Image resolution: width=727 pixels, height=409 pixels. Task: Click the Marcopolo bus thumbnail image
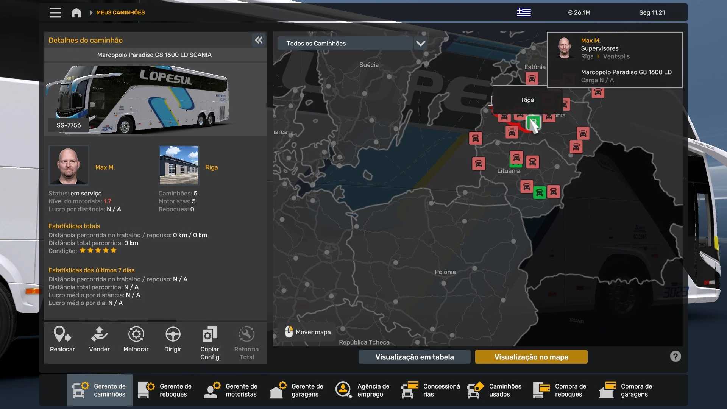pyautogui.click(x=140, y=99)
